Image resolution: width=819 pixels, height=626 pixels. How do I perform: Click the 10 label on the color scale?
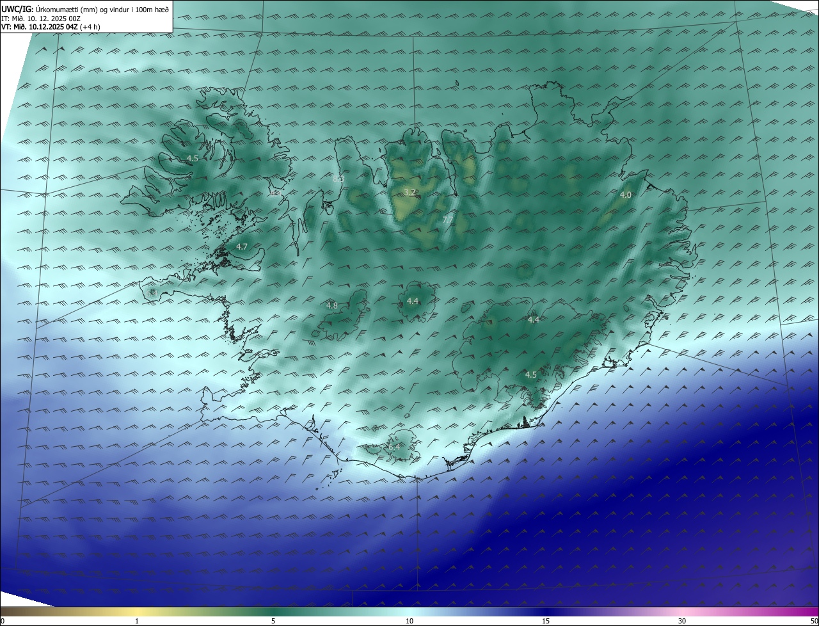[409, 622]
